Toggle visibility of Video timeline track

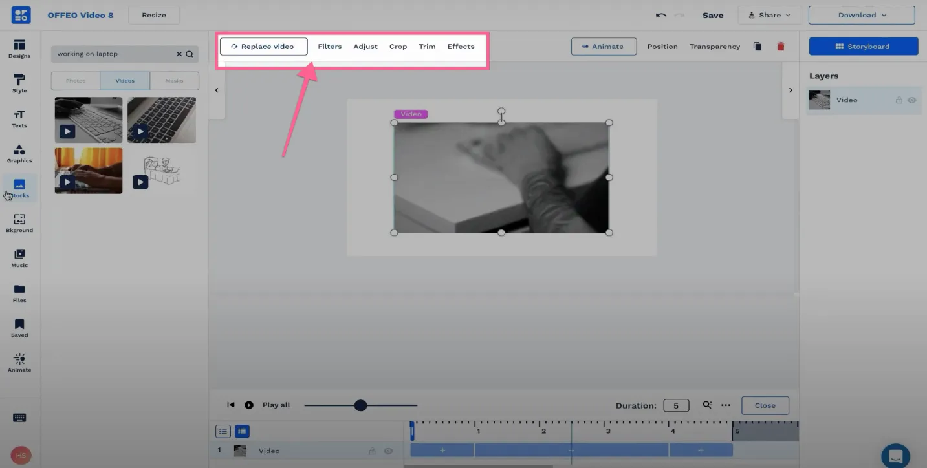[x=389, y=451]
